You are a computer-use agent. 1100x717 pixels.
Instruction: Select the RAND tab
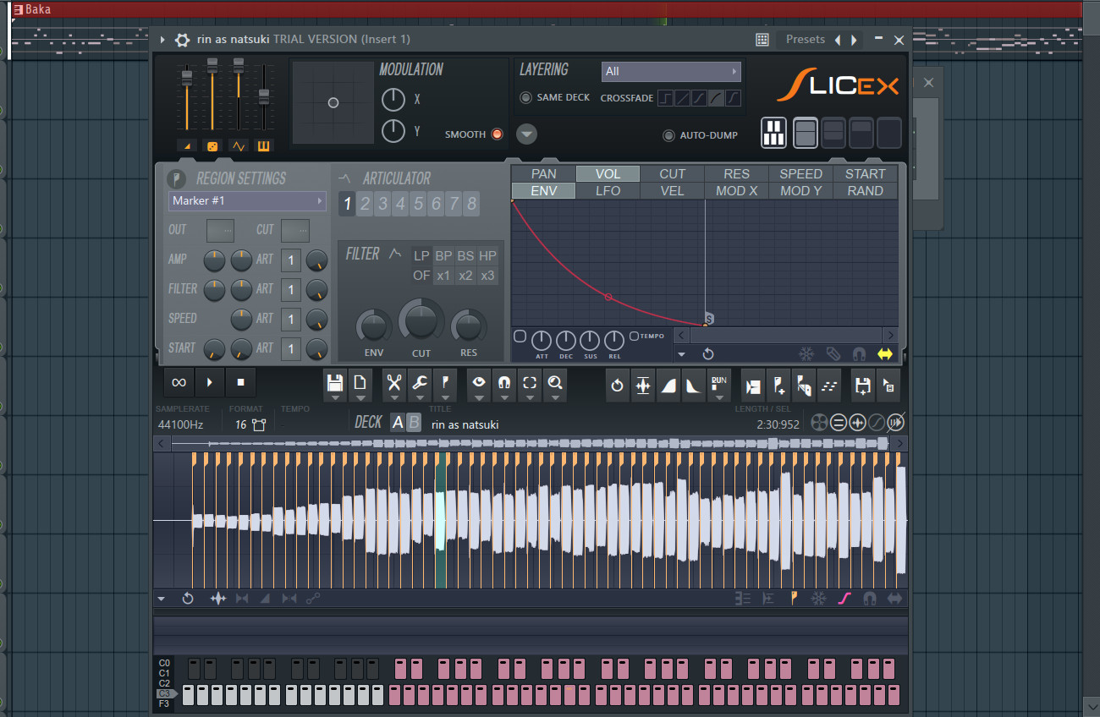[866, 190]
